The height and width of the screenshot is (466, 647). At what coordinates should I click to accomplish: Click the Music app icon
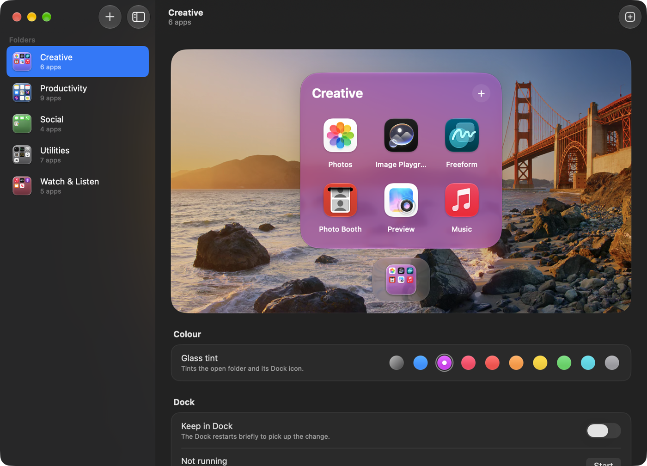462,200
